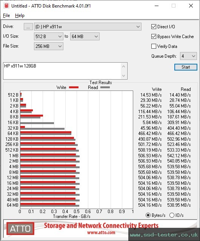Click the Write column header in results
This screenshot has height=241, width=200.
tap(157, 89)
